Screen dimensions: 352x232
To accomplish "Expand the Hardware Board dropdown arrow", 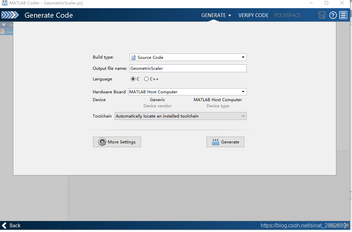I will click(x=243, y=92).
